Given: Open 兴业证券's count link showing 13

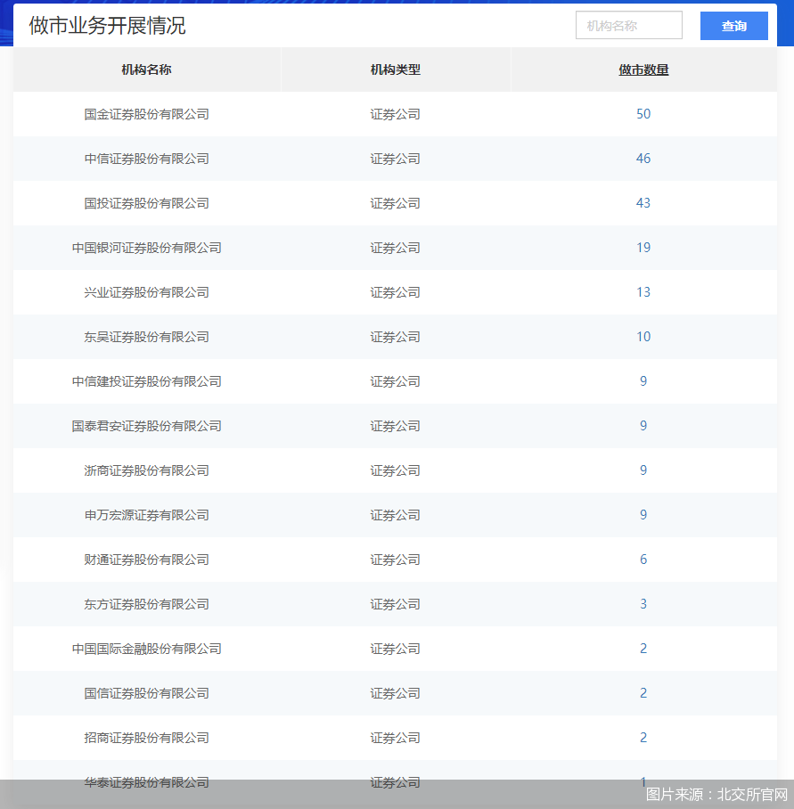Looking at the screenshot, I should click(643, 292).
